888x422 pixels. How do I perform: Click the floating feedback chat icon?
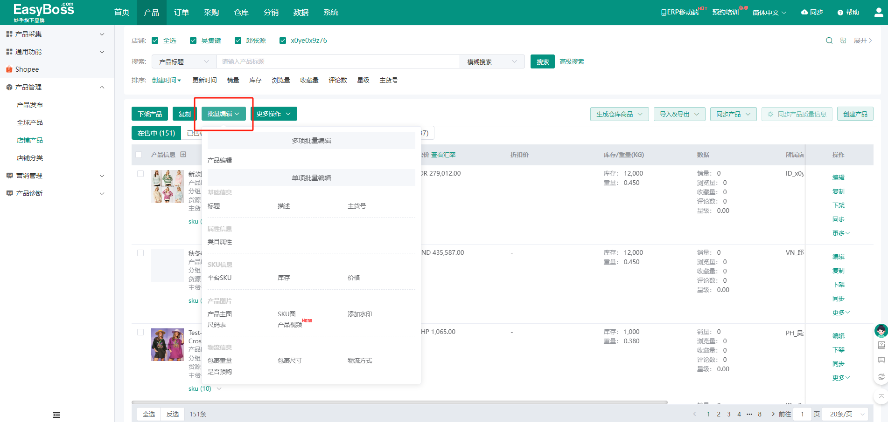coord(881,360)
